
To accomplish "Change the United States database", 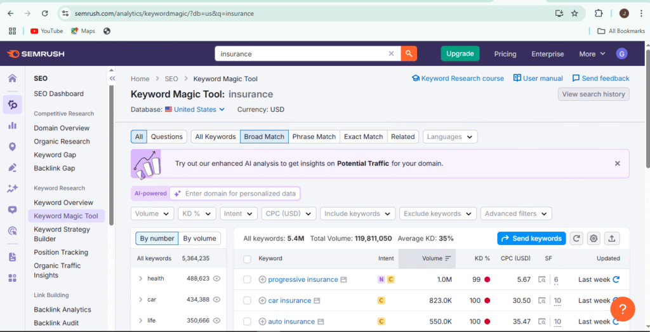I will pyautogui.click(x=195, y=109).
